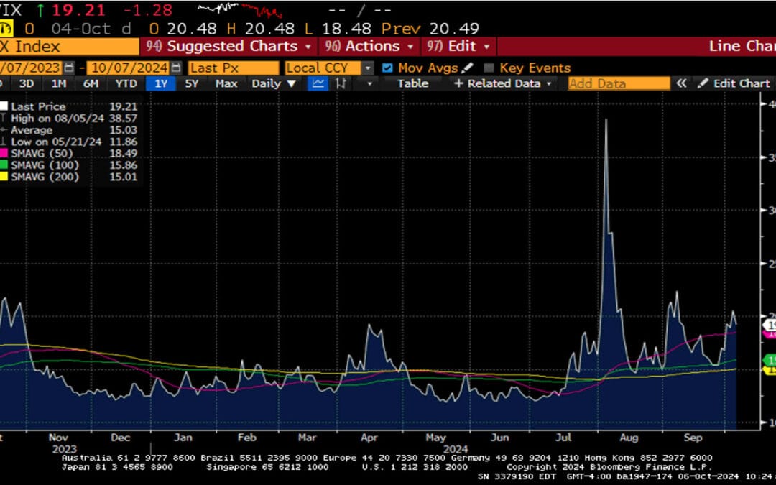
Task: Select the YTD range button
Action: pyautogui.click(x=126, y=83)
